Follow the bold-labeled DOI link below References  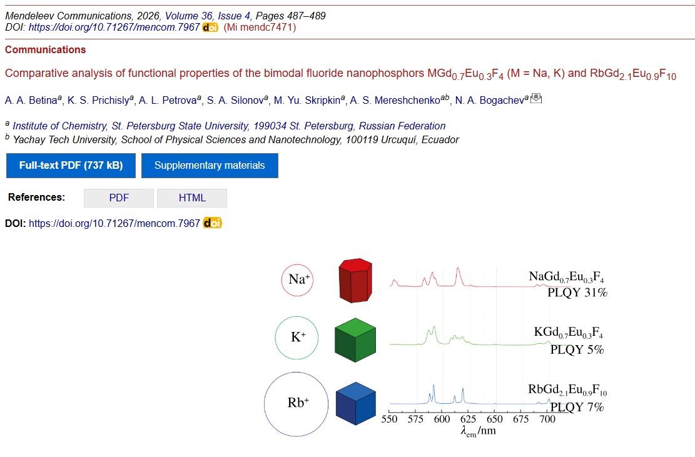[114, 223]
